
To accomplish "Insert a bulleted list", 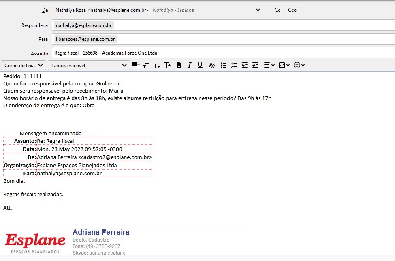I will (x=223, y=65).
